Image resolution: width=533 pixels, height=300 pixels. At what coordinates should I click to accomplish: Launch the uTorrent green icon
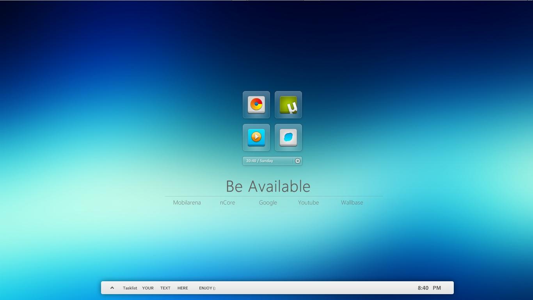coord(288,105)
